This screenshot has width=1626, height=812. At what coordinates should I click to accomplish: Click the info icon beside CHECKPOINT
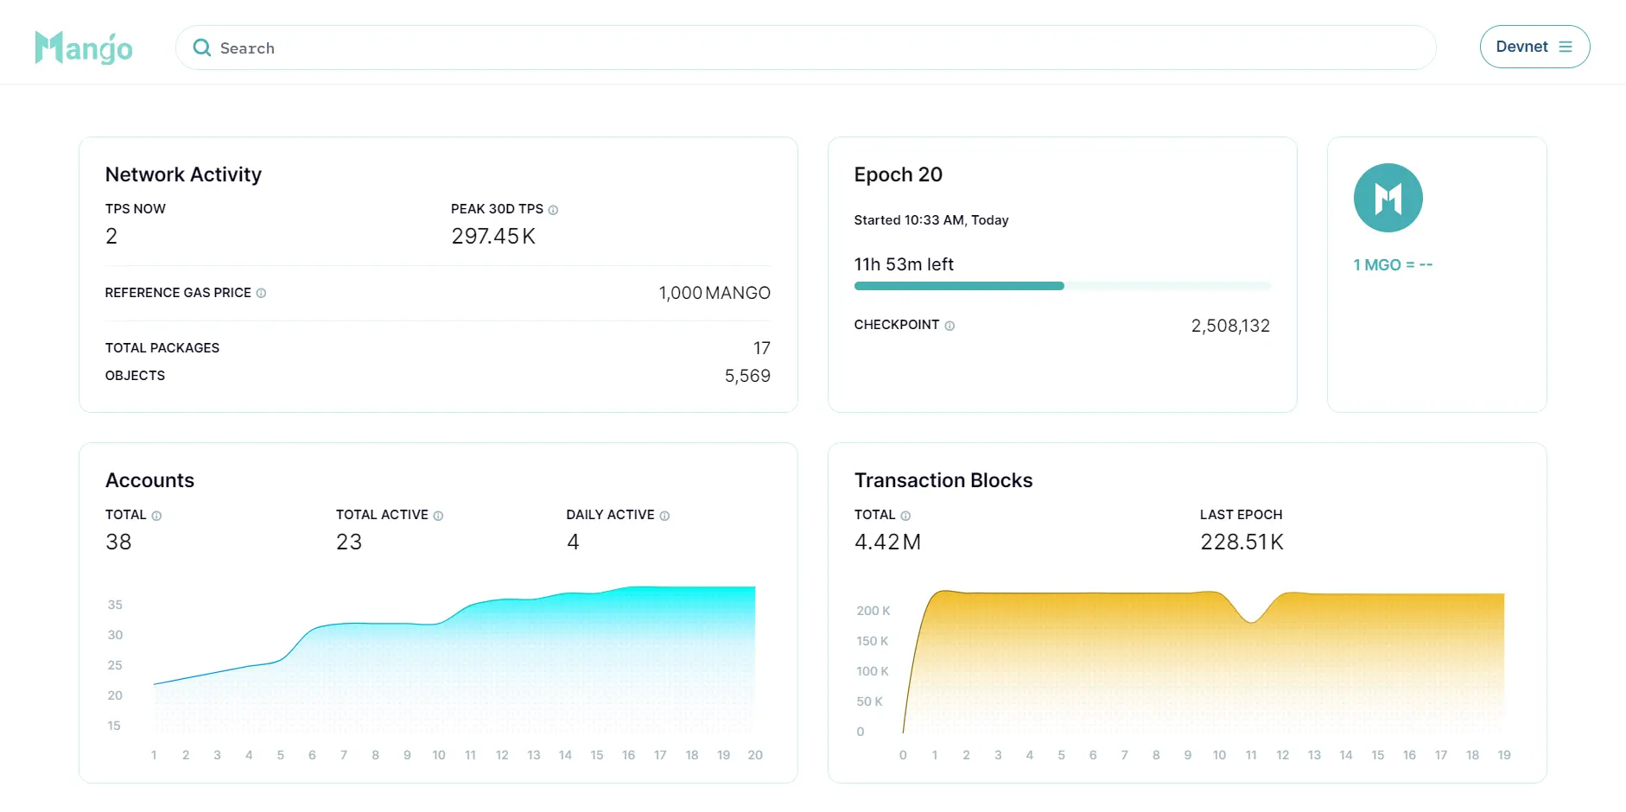click(x=949, y=326)
